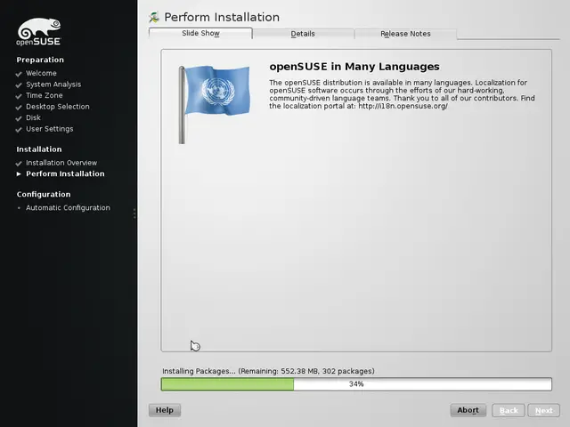Click the Help button
Viewport: 570px width, 427px height.
point(165,410)
